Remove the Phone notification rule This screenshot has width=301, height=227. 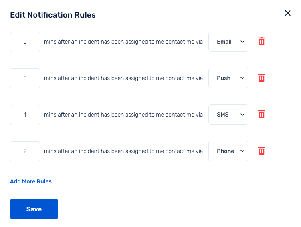coord(261,151)
